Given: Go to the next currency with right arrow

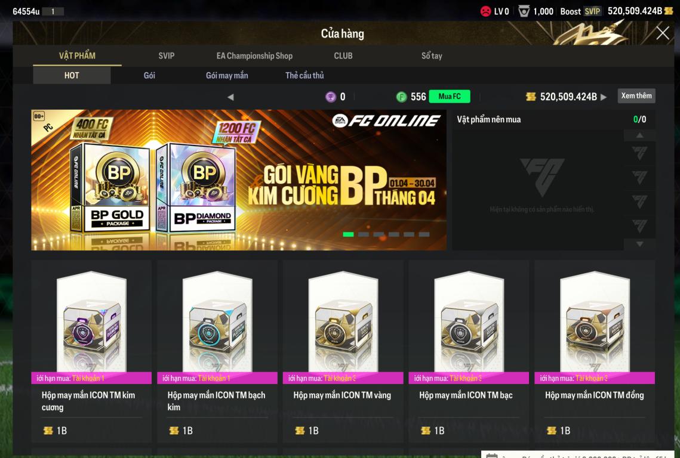Looking at the screenshot, I should (x=604, y=97).
